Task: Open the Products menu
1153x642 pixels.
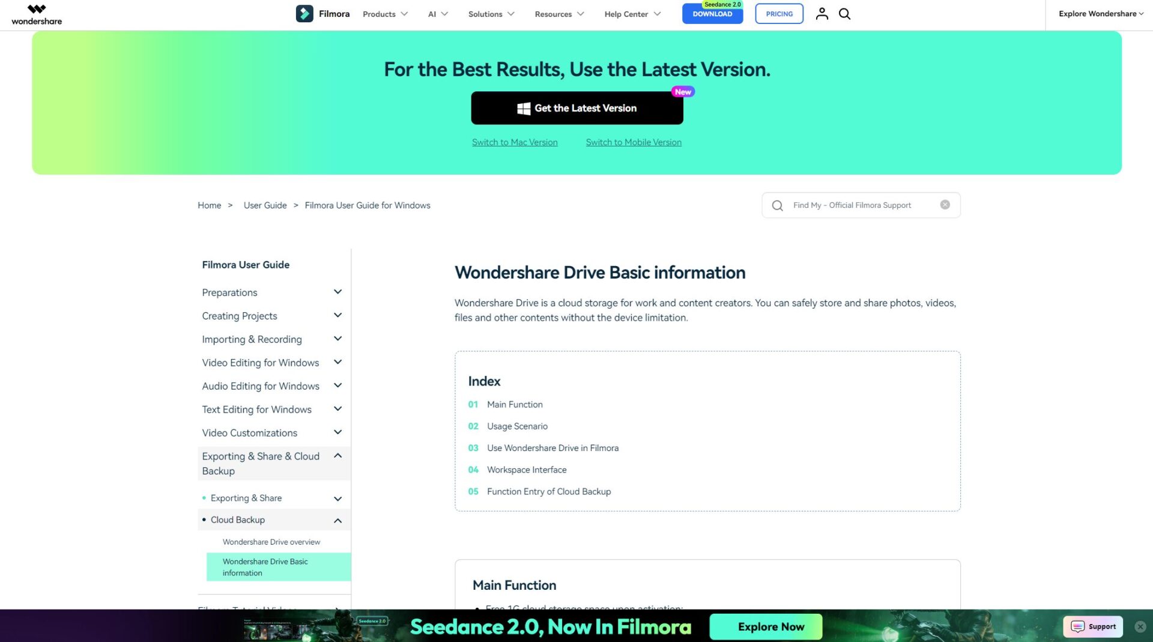Action: point(385,14)
